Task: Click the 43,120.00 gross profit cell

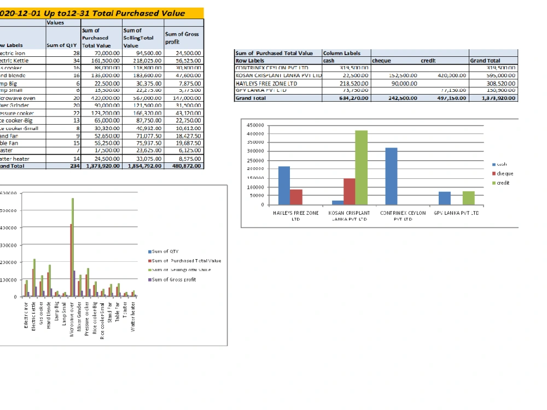Action: pos(184,113)
